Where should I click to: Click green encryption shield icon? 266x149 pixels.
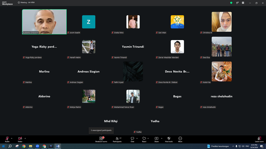tap(231, 3)
